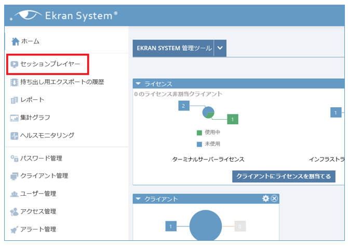This screenshot has width=348, height=246.
Task: Click the alert management megaphone icon
Action: [14, 229]
